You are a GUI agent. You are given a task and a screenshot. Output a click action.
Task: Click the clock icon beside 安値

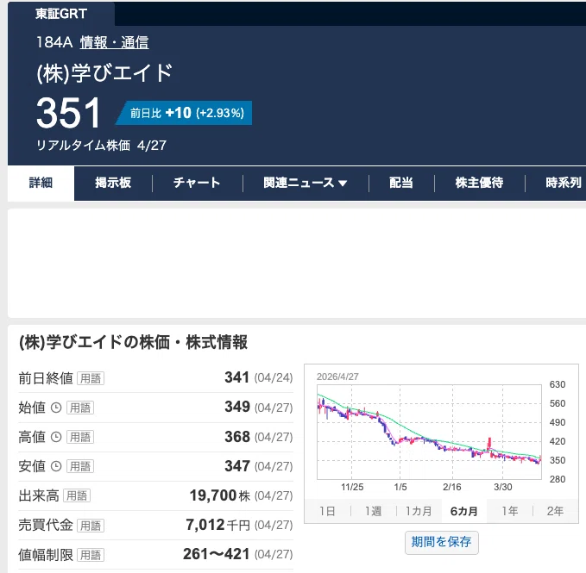point(56,466)
